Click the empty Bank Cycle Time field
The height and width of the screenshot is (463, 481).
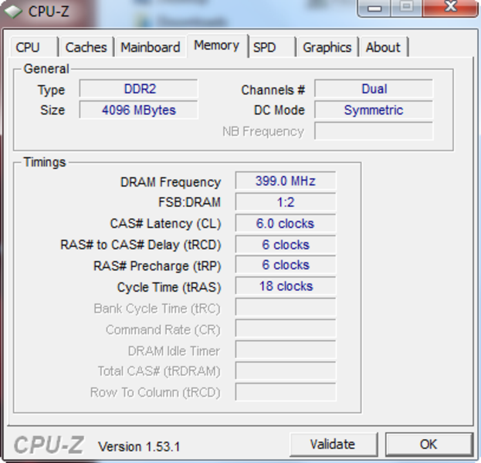click(286, 307)
